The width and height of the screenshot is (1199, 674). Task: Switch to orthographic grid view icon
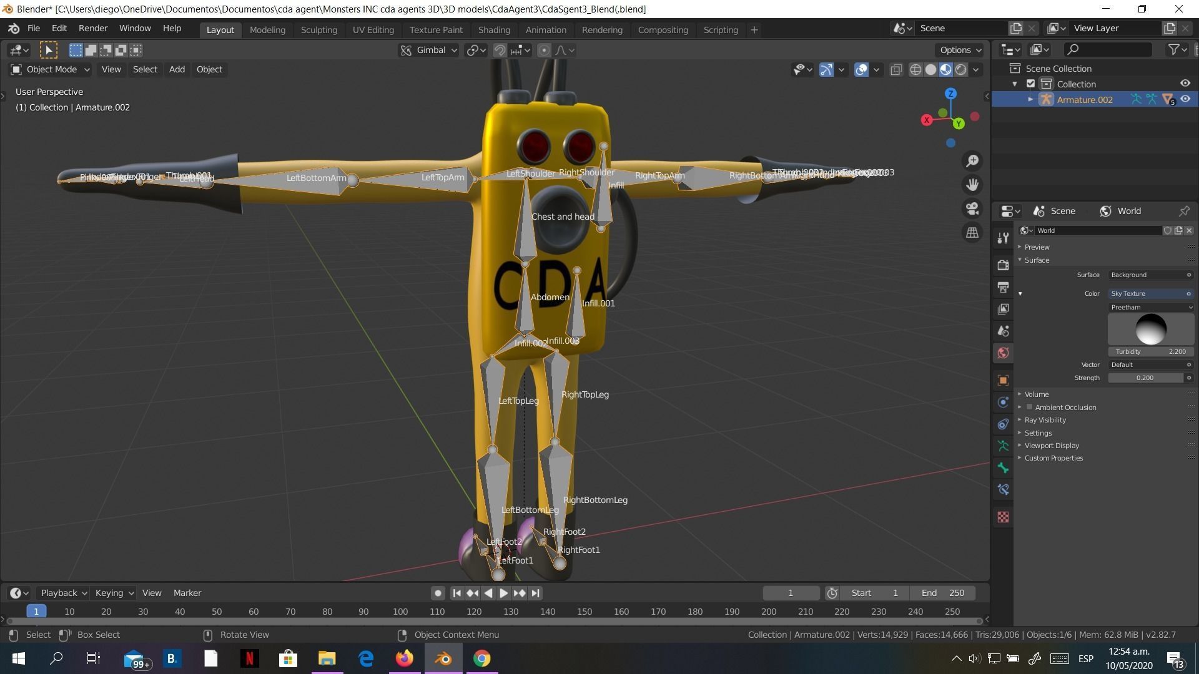tap(972, 233)
